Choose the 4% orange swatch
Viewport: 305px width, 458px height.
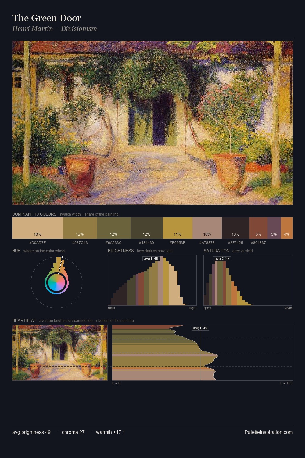287,228
